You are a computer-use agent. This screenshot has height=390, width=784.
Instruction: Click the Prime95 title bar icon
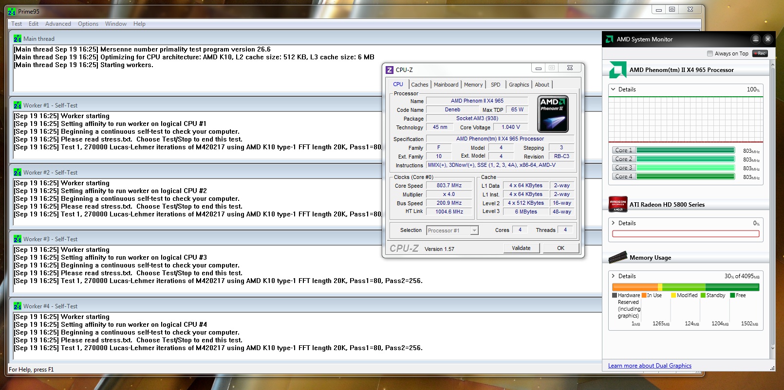[x=12, y=11]
